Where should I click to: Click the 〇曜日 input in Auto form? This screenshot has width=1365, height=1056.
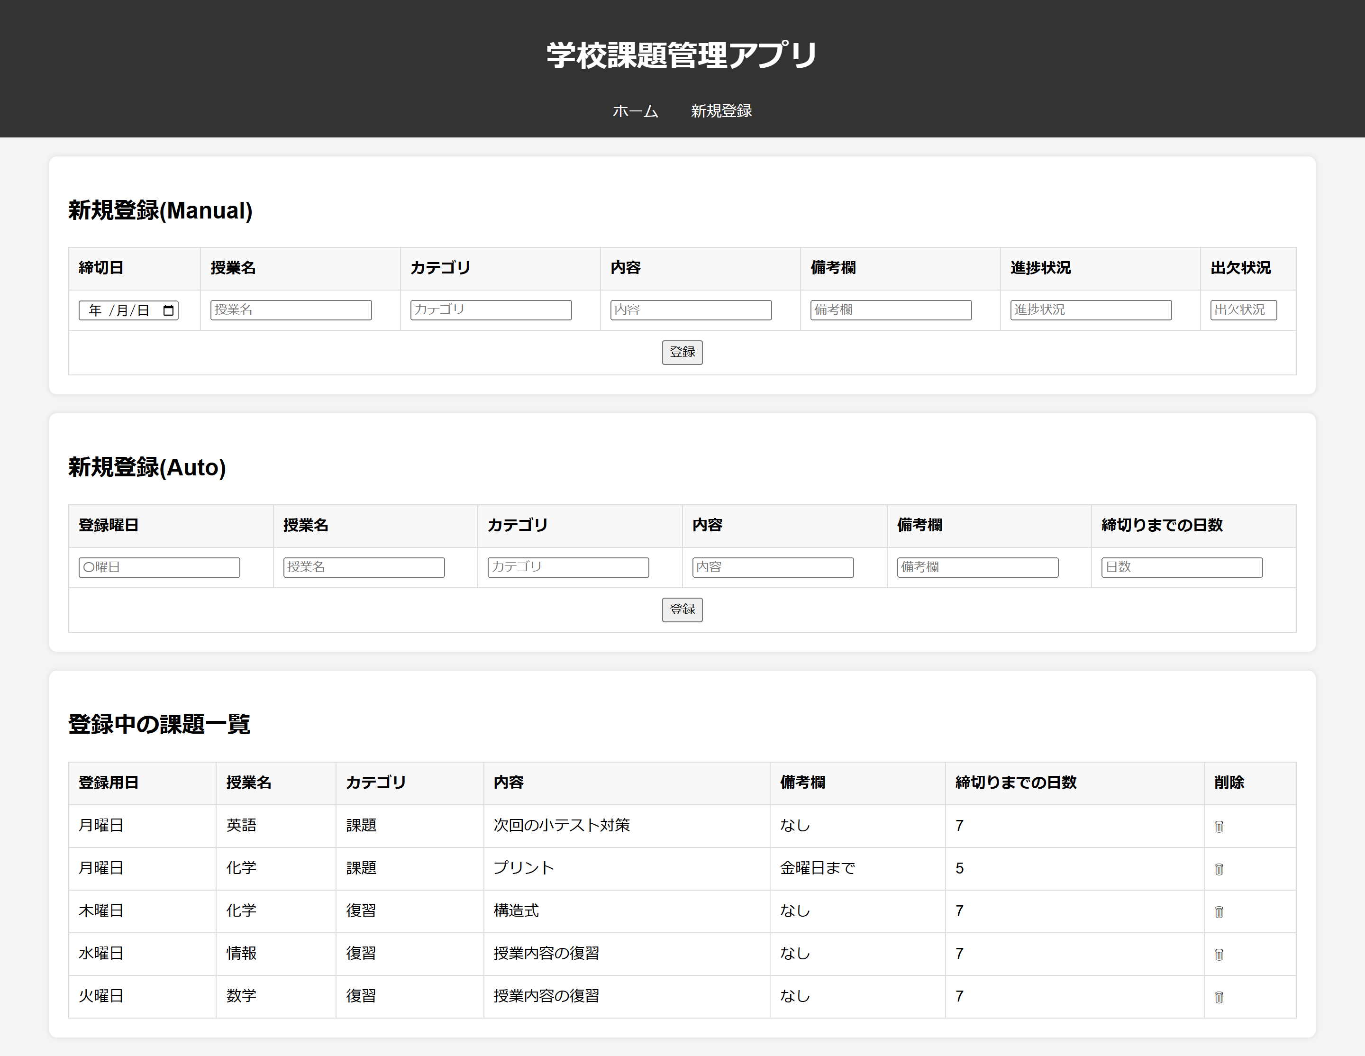(159, 567)
